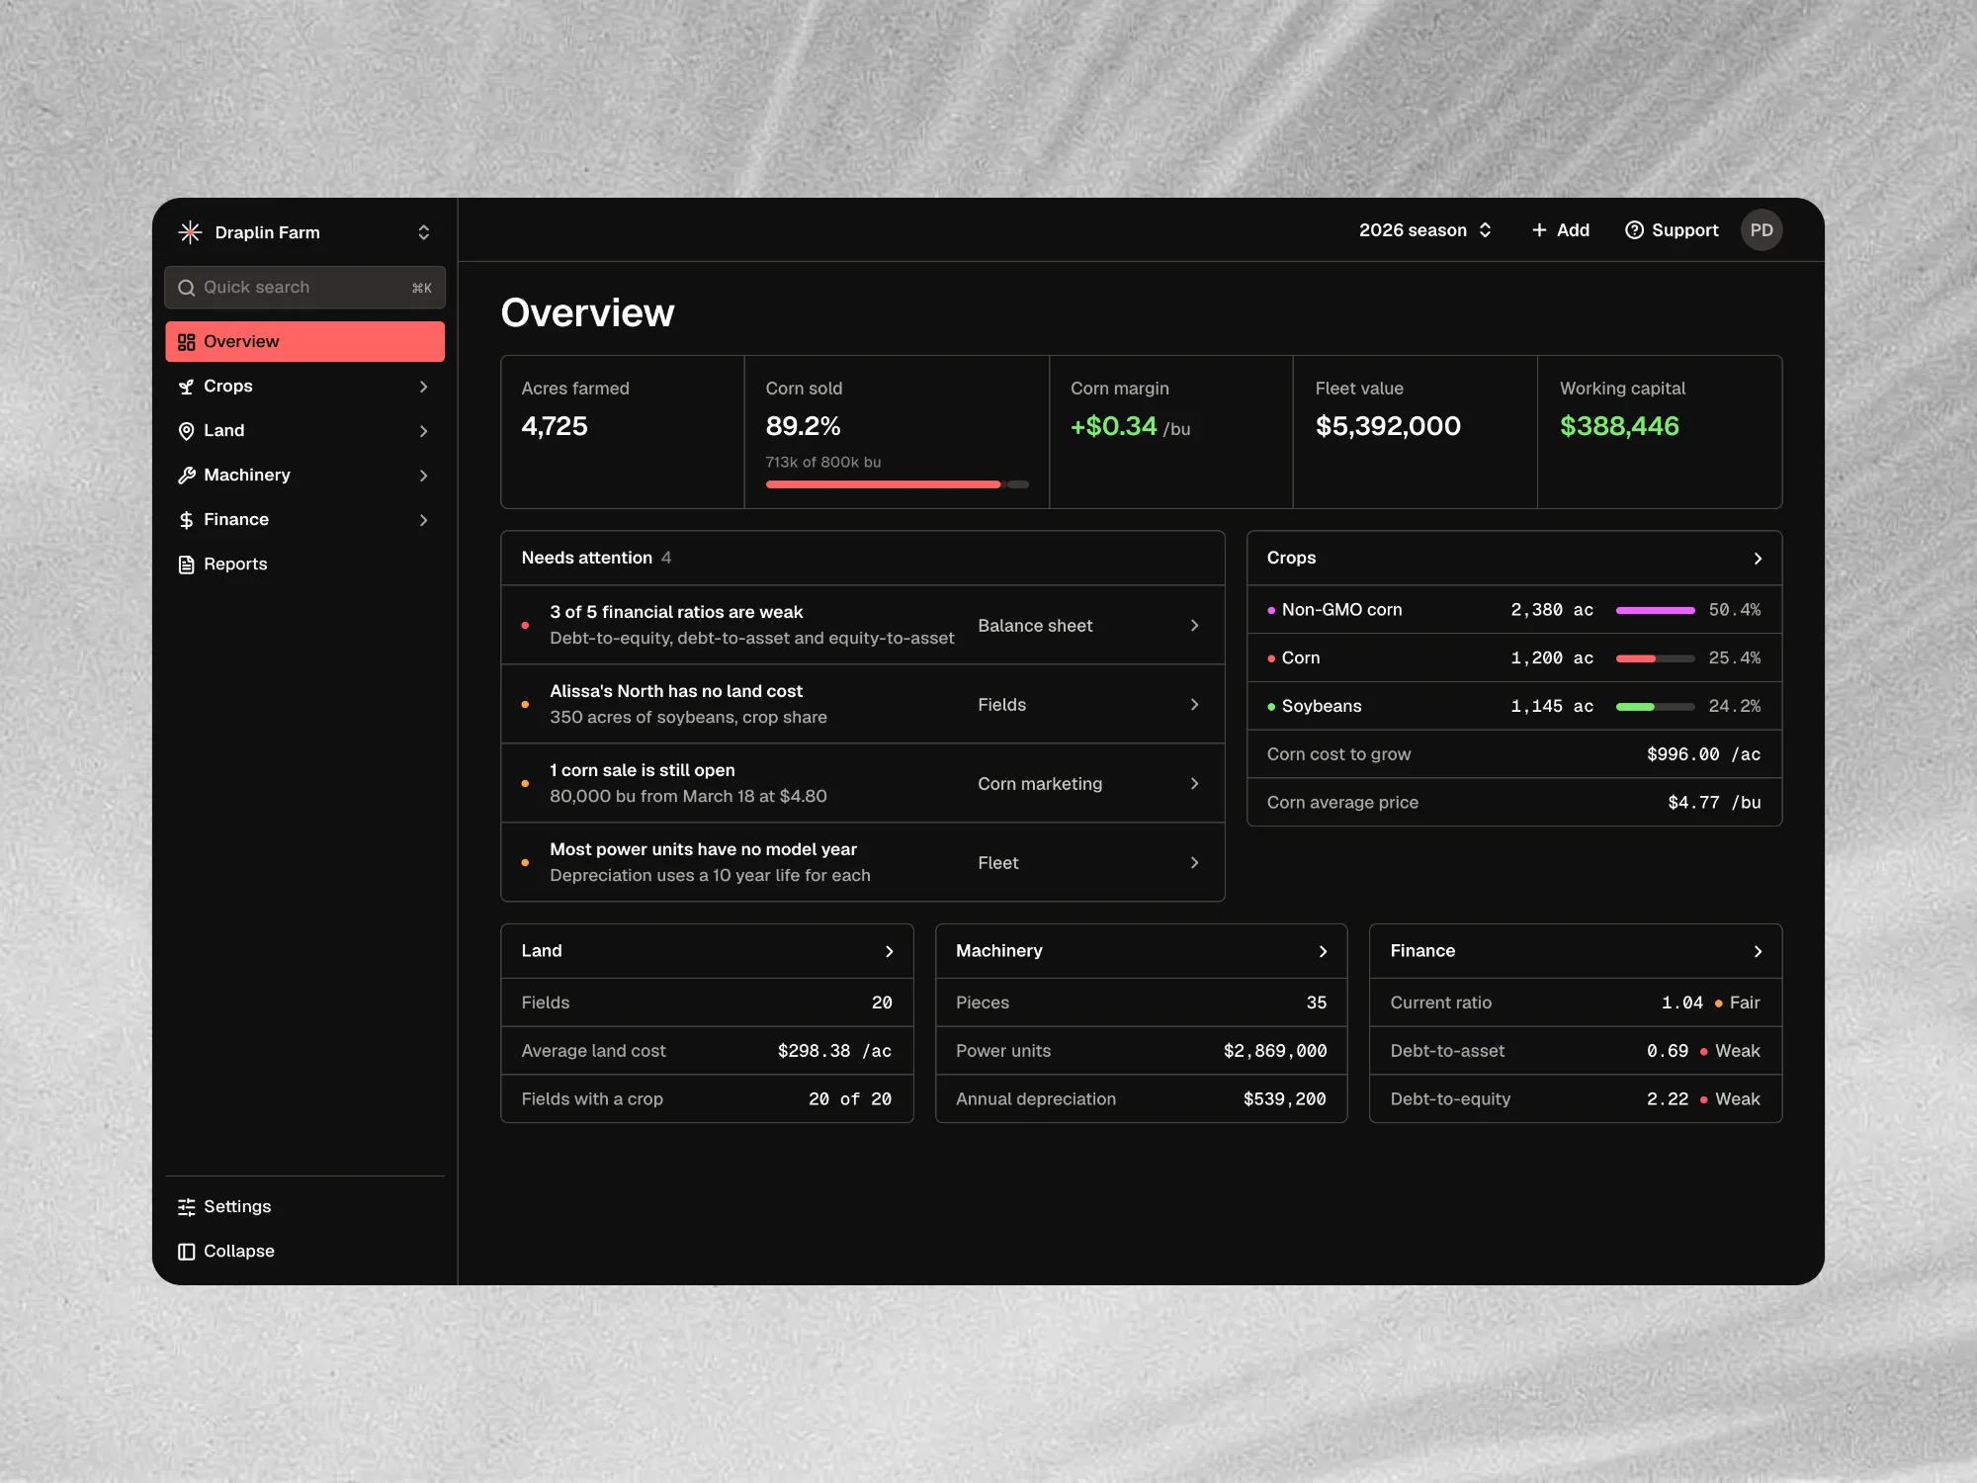This screenshot has height=1483, width=1977.
Task: Expand the Land sidebar submenu chevron
Action: pos(424,431)
